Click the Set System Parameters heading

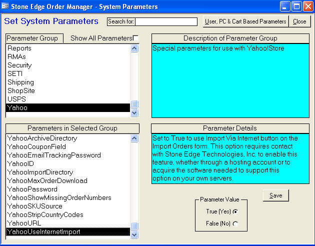tap(51, 21)
